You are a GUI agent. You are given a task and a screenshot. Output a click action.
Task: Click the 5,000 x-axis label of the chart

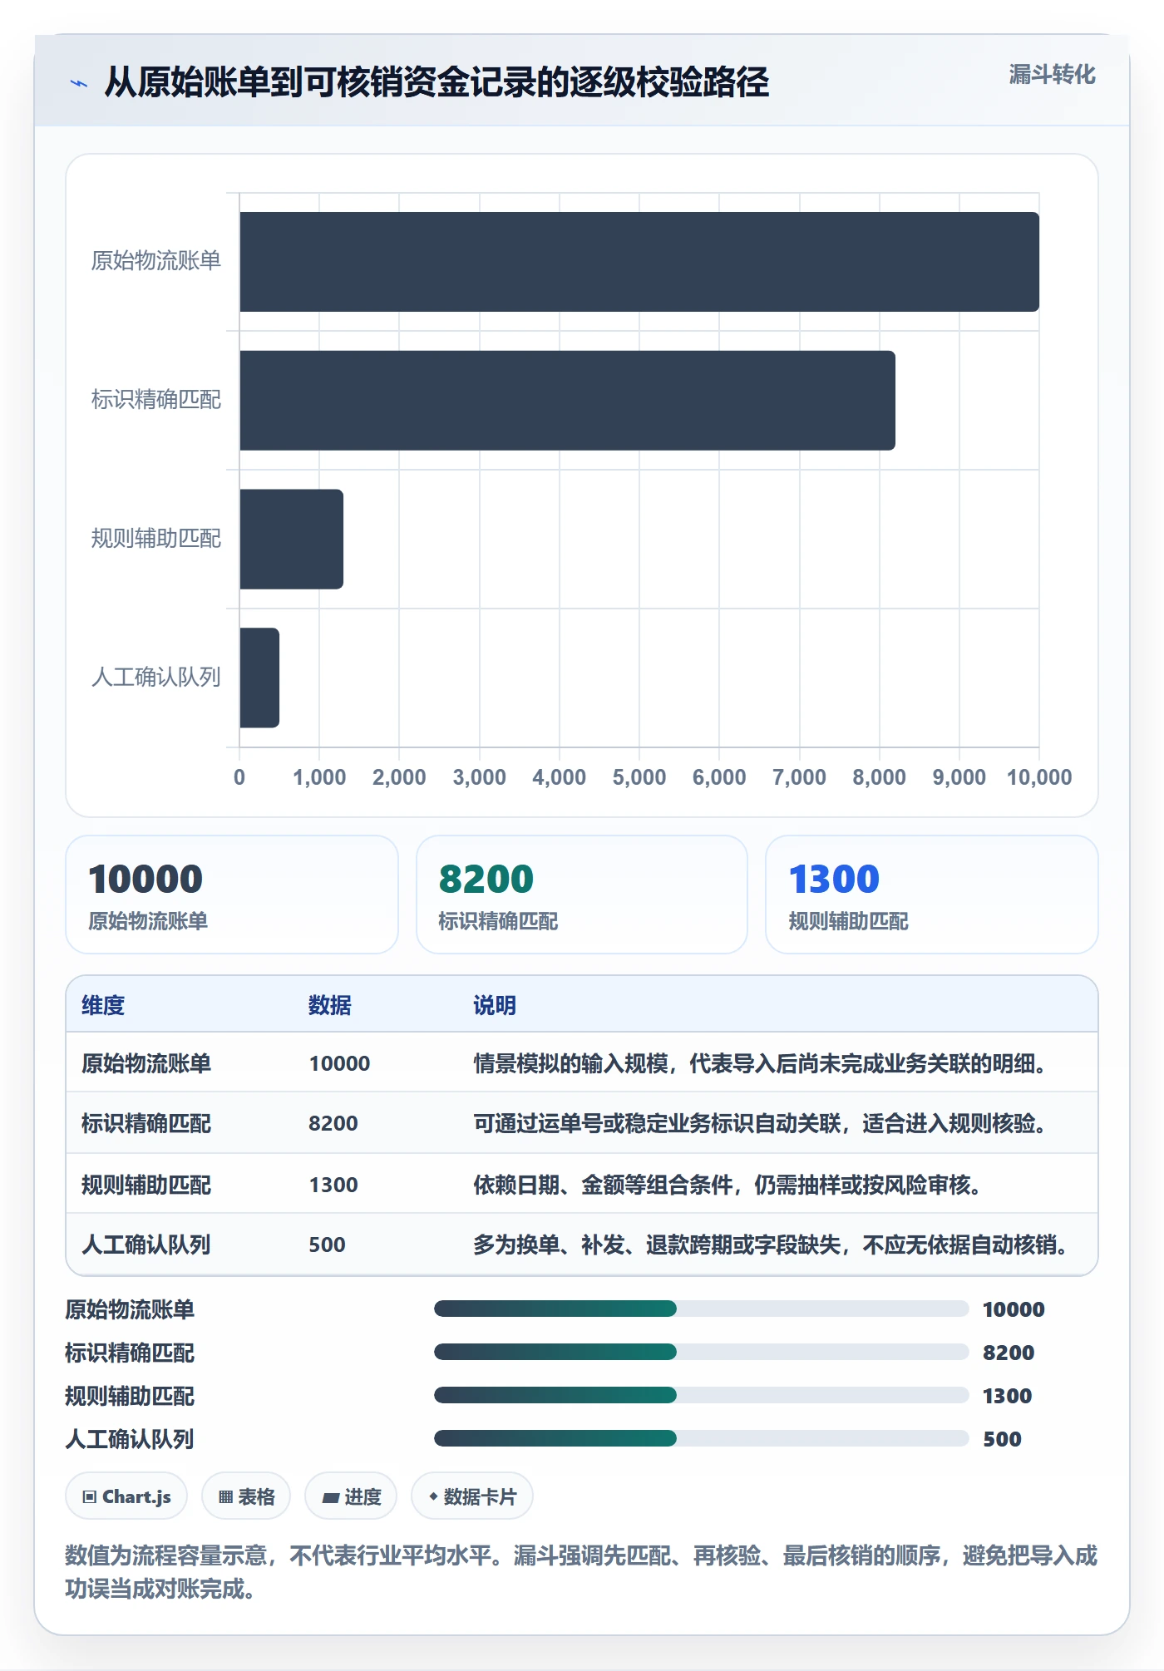coord(639,777)
